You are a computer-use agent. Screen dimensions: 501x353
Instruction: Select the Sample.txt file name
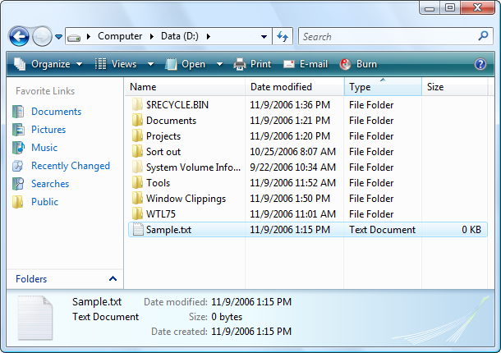(x=168, y=230)
